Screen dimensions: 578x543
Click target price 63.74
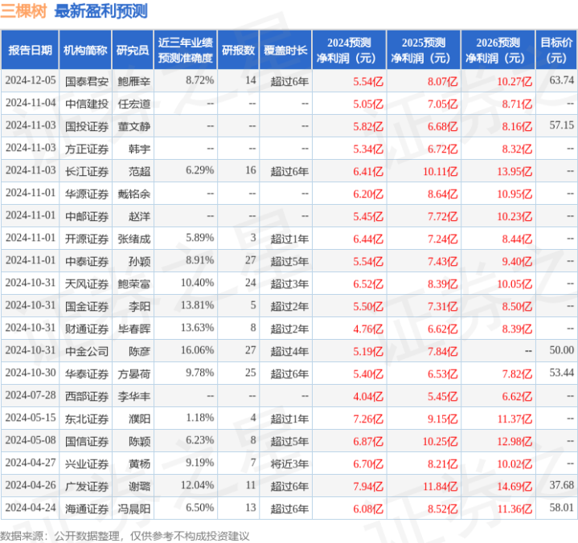[561, 80]
